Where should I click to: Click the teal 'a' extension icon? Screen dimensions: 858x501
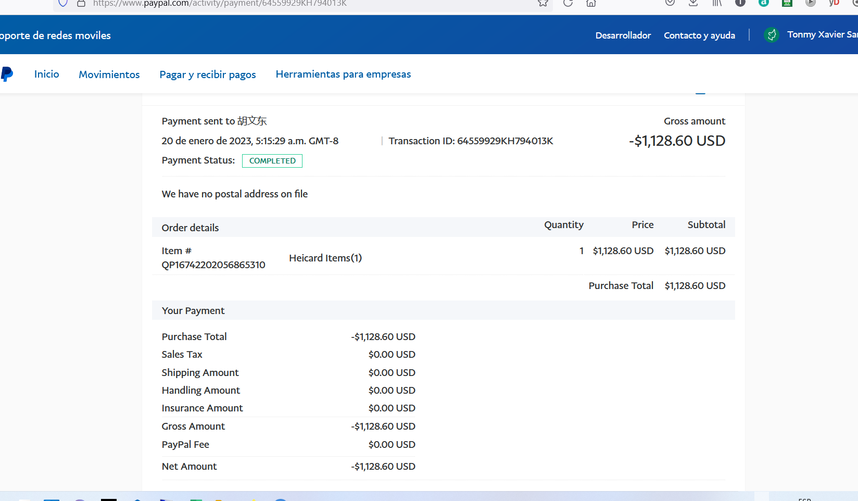764,3
